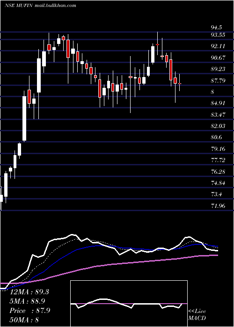The width and height of the screenshot is (234, 327).
Task: Select the 90.67 price axis label
Action: tap(218, 58)
